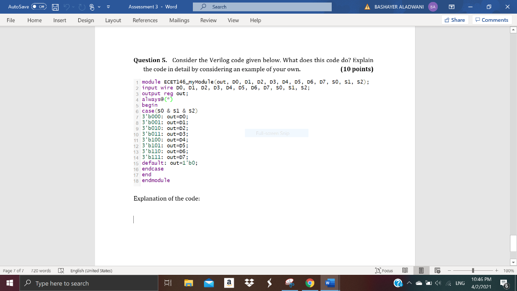Click the Redo icon
Viewport: 517px width, 291px height.
click(x=82, y=7)
